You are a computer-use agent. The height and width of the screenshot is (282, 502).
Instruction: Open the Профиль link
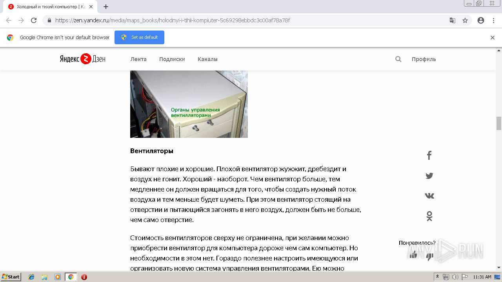(x=424, y=59)
